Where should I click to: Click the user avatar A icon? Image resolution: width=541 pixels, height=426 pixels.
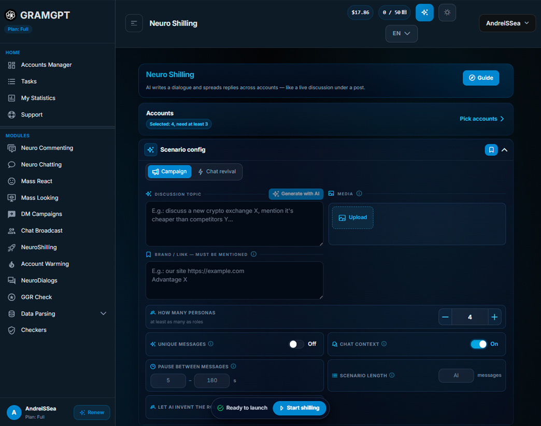tap(14, 413)
